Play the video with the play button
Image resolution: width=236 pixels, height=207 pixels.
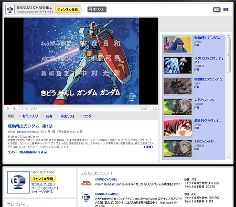pos(8,108)
